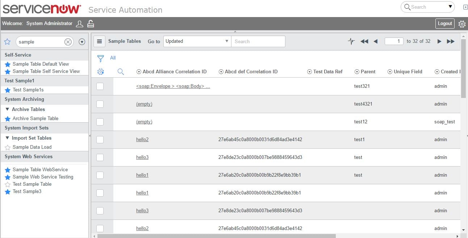Screen dimensions: 468x238
Task: Click the vertical scrollbar of the list
Action: point(463,68)
